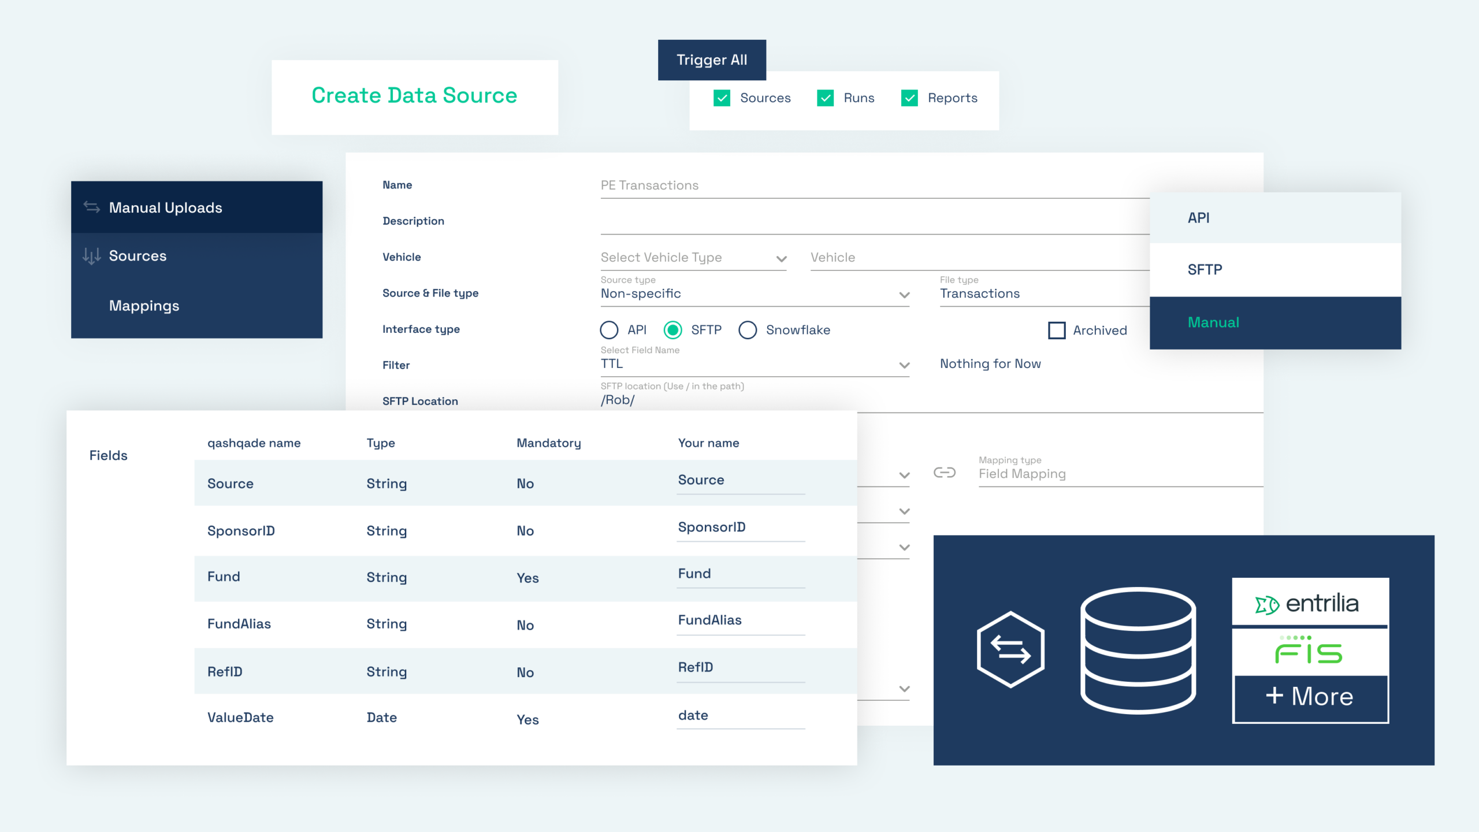Open Sources in sidebar menu
Screen dimensions: 1479x832
click(196, 256)
